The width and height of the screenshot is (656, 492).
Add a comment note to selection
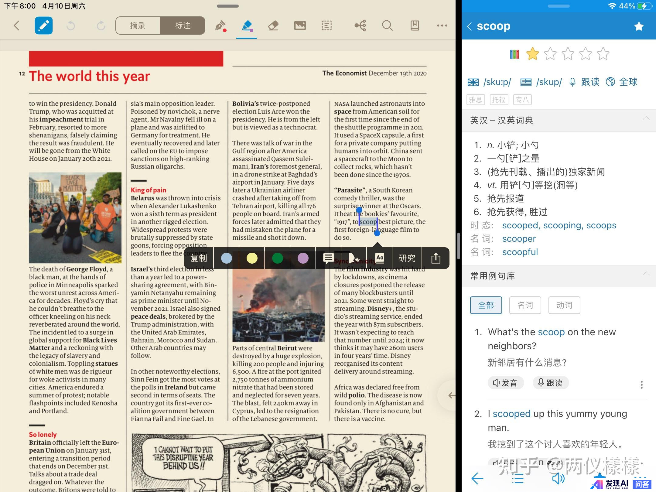coord(328,258)
